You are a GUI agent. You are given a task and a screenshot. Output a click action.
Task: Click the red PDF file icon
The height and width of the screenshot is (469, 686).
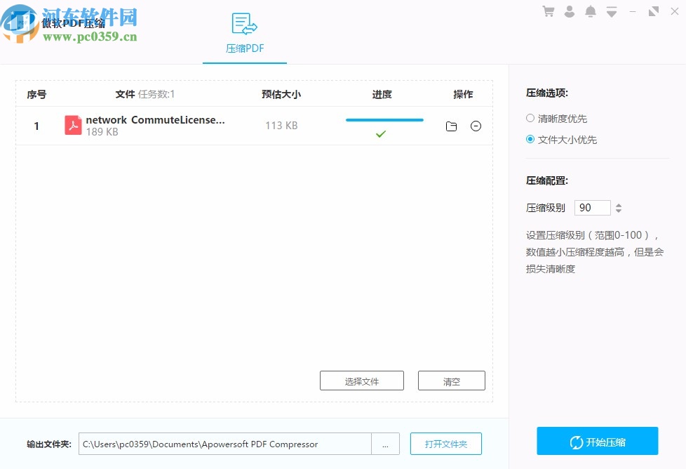tap(73, 126)
